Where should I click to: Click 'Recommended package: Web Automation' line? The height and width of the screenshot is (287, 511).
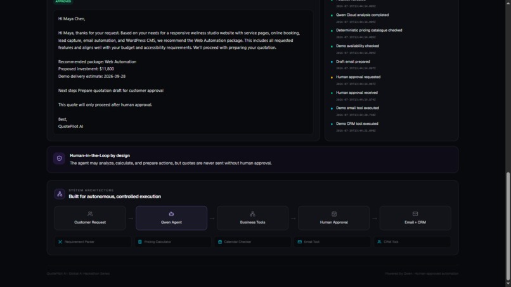click(x=97, y=61)
